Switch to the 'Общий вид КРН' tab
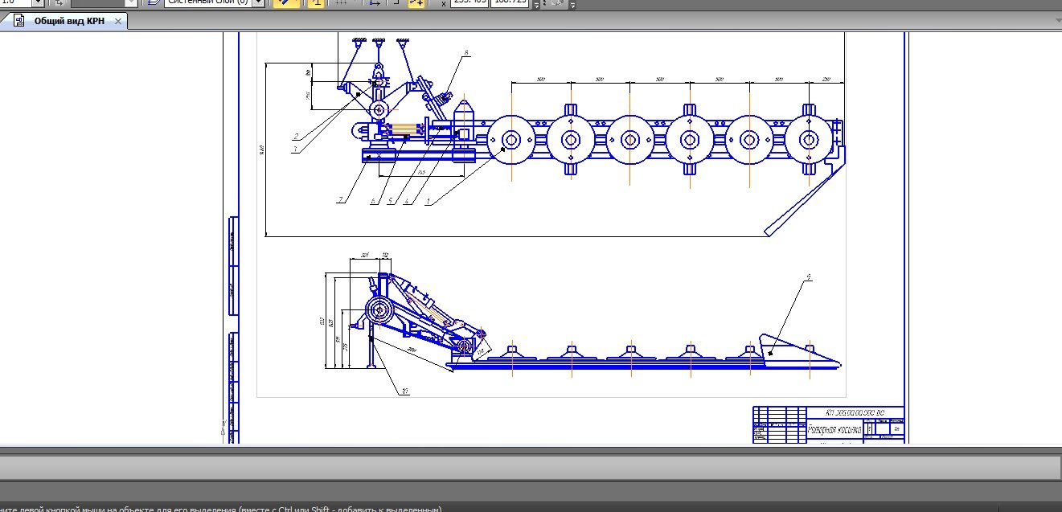The height and width of the screenshot is (512, 1062). 68,22
